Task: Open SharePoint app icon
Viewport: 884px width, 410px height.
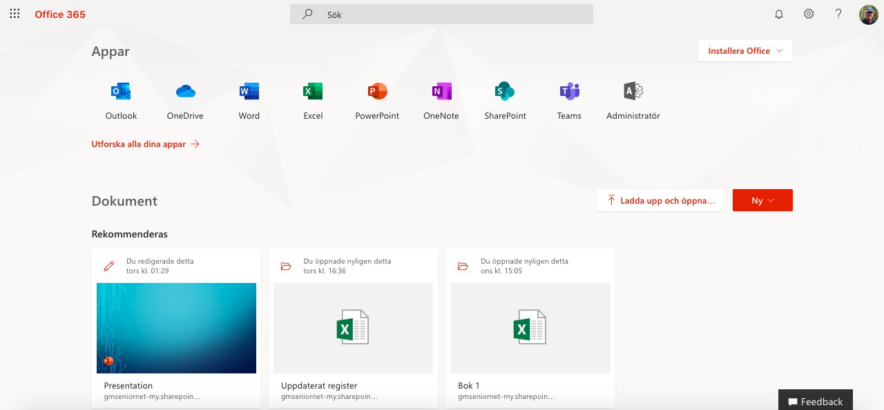Action: [505, 90]
